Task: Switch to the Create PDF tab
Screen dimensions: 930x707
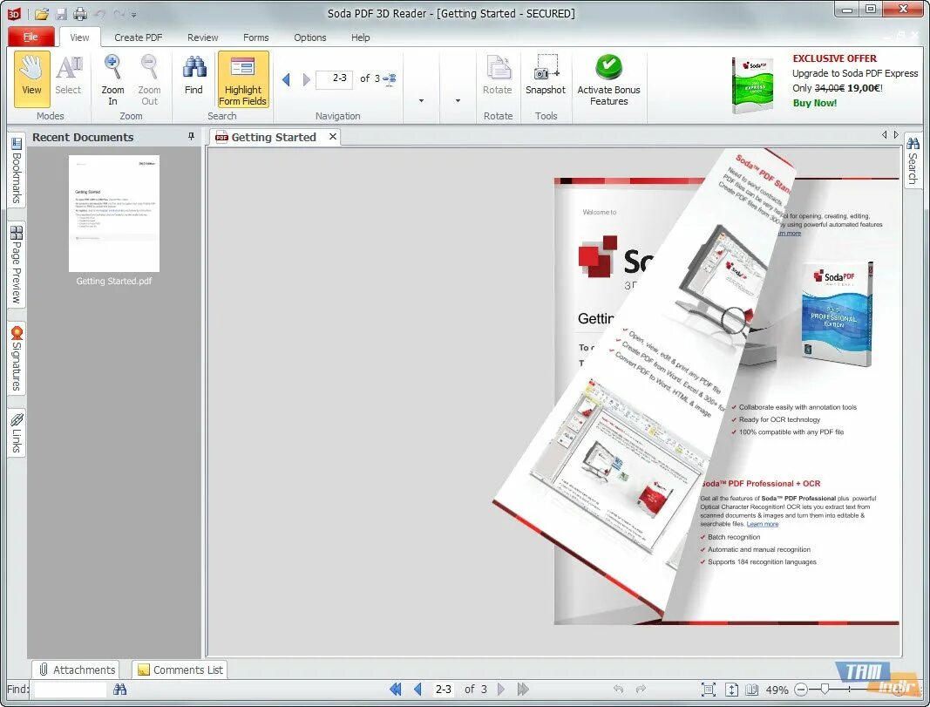Action: [x=139, y=37]
